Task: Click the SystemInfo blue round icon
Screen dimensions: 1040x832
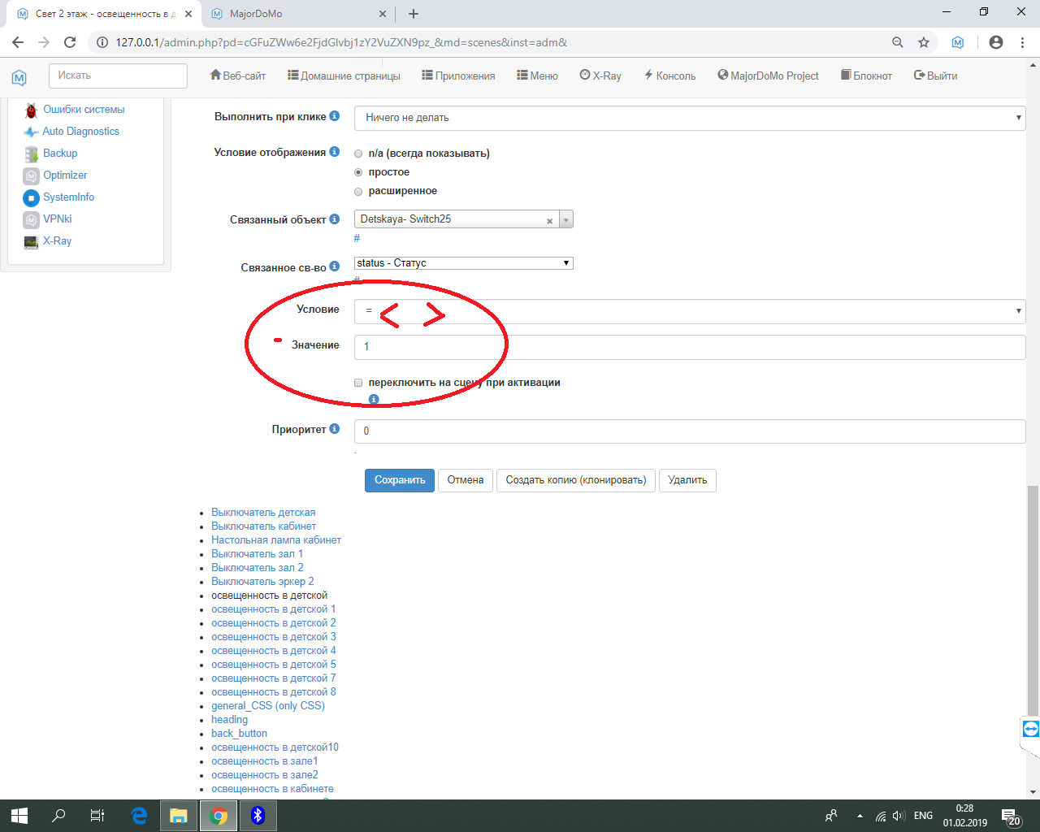Action: click(x=31, y=197)
